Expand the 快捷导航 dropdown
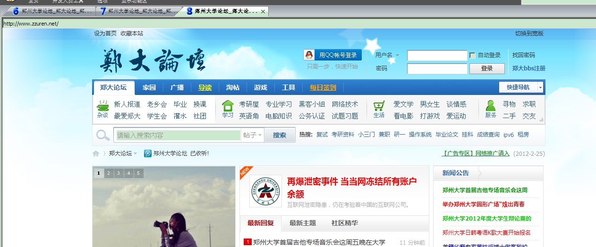The width and height of the screenshot is (596, 247). [x=540, y=87]
